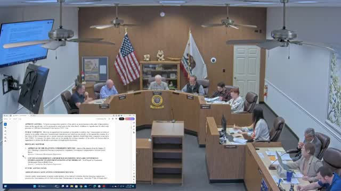Click the top icon in the right PDF side panel
Image resolution: width=341 pixels, height=191 pixels.
point(134,123)
